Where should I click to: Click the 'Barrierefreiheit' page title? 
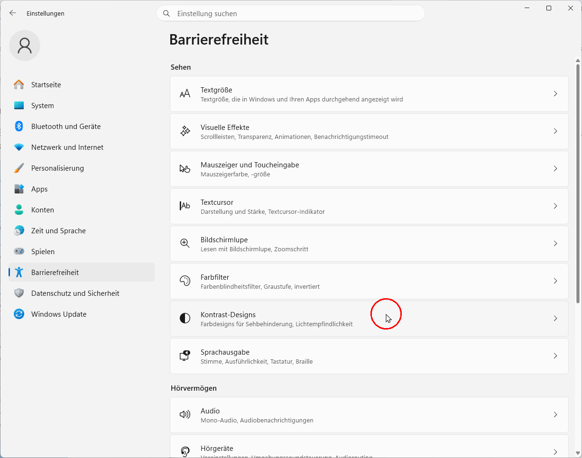tap(219, 39)
